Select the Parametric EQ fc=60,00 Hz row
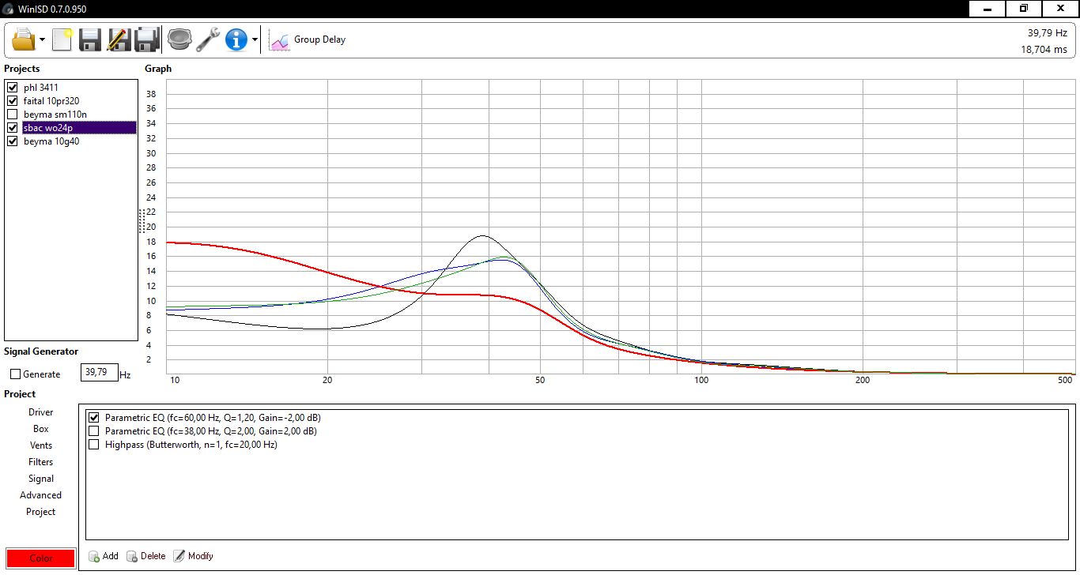 click(x=213, y=418)
